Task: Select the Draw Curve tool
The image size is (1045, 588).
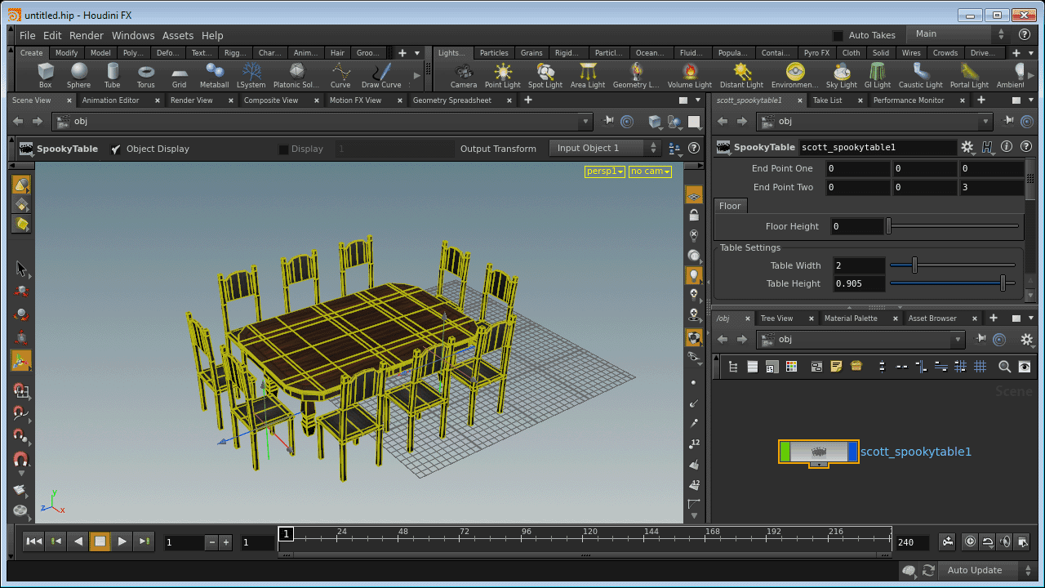Action: point(381,75)
